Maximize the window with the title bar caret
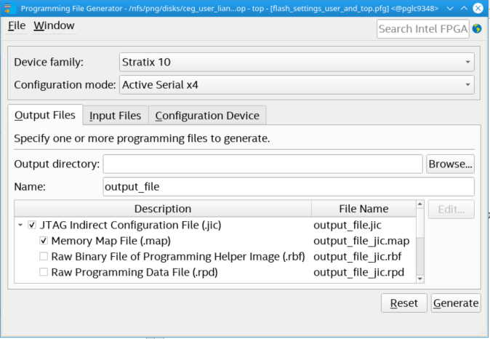Screen dimensions: 490x339 [463, 7]
